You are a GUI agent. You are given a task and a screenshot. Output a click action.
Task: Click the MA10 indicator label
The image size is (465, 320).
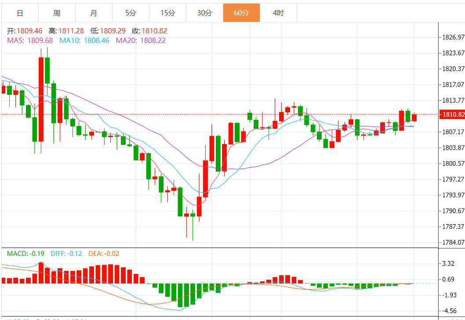pyautogui.click(x=84, y=40)
